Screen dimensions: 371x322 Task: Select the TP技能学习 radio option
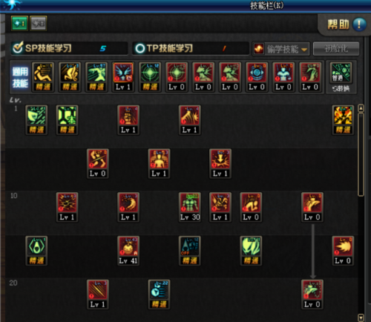point(139,48)
